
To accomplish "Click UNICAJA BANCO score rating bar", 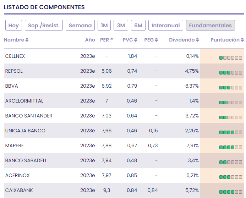I will point(230,132).
